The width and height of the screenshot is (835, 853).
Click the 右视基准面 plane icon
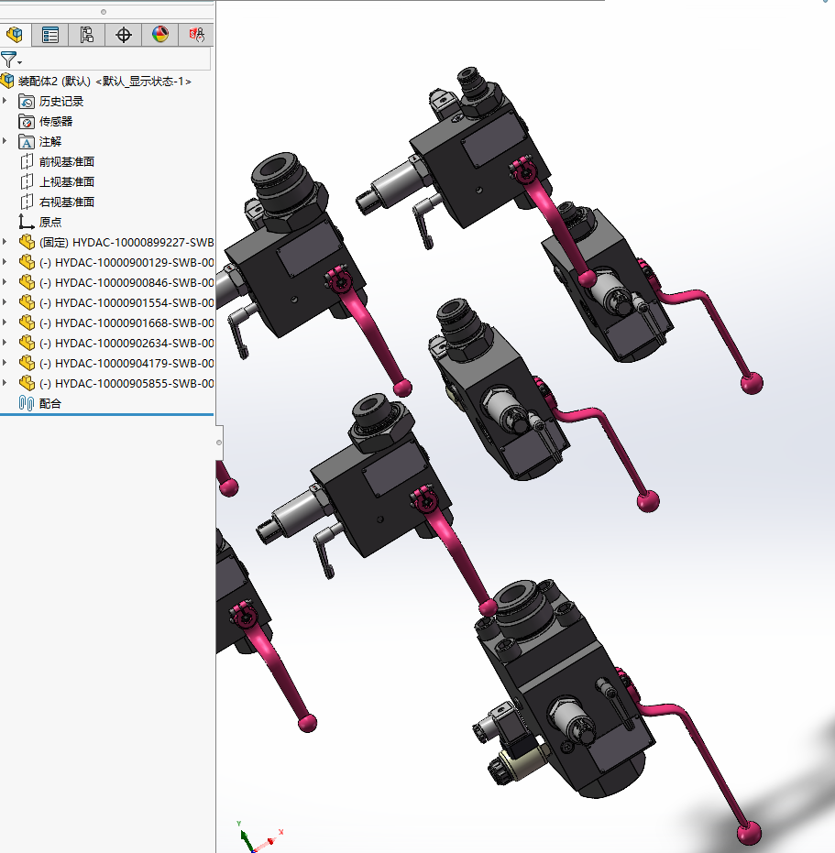click(x=27, y=202)
